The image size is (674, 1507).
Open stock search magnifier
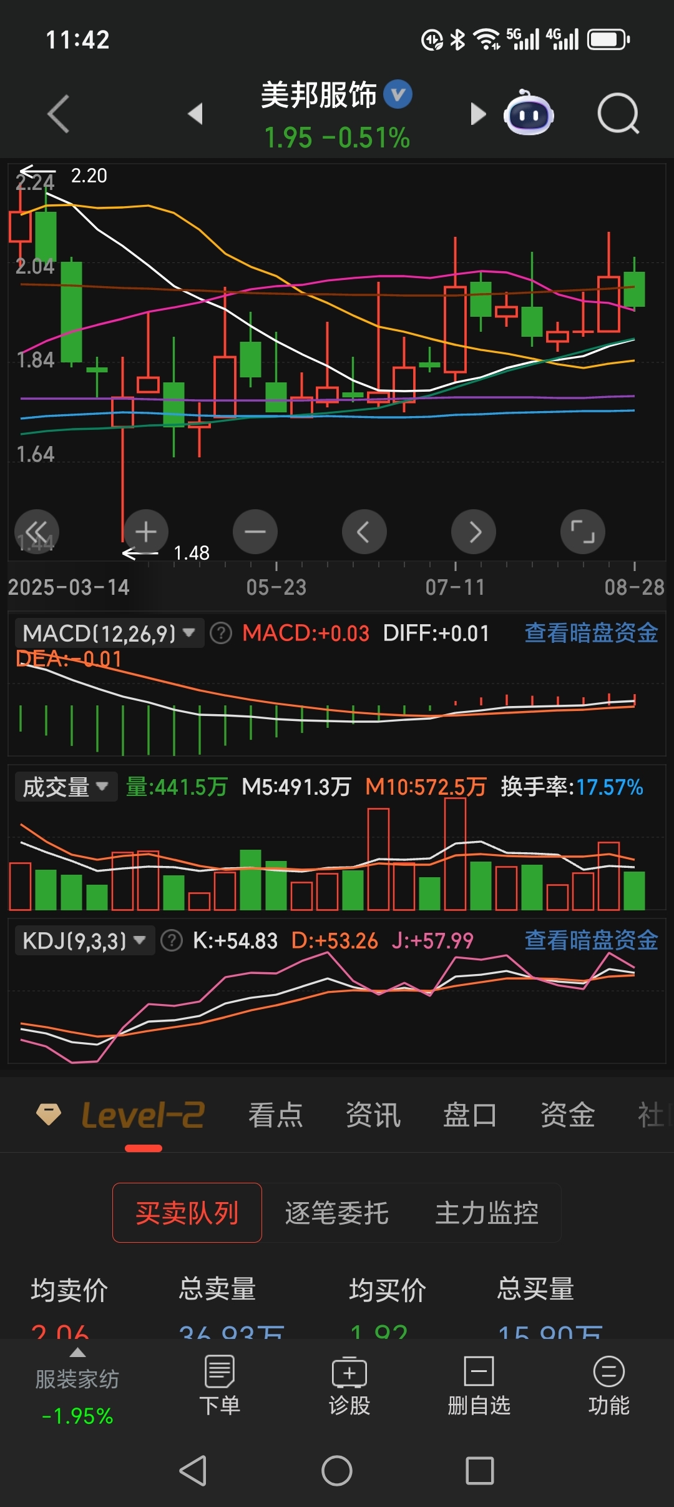(618, 114)
